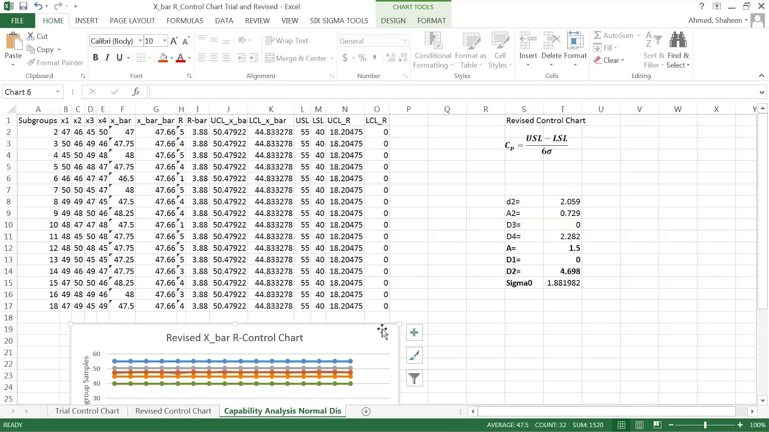The image size is (769, 432).
Task: Click the Chart Filters funnel button
Action: point(414,379)
